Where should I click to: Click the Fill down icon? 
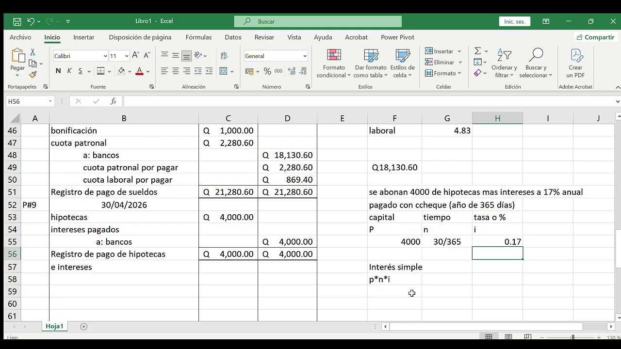click(478, 62)
